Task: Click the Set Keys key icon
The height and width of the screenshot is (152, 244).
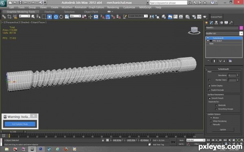Action: click(173, 142)
